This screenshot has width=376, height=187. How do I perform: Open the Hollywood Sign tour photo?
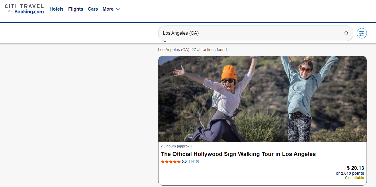(x=262, y=99)
